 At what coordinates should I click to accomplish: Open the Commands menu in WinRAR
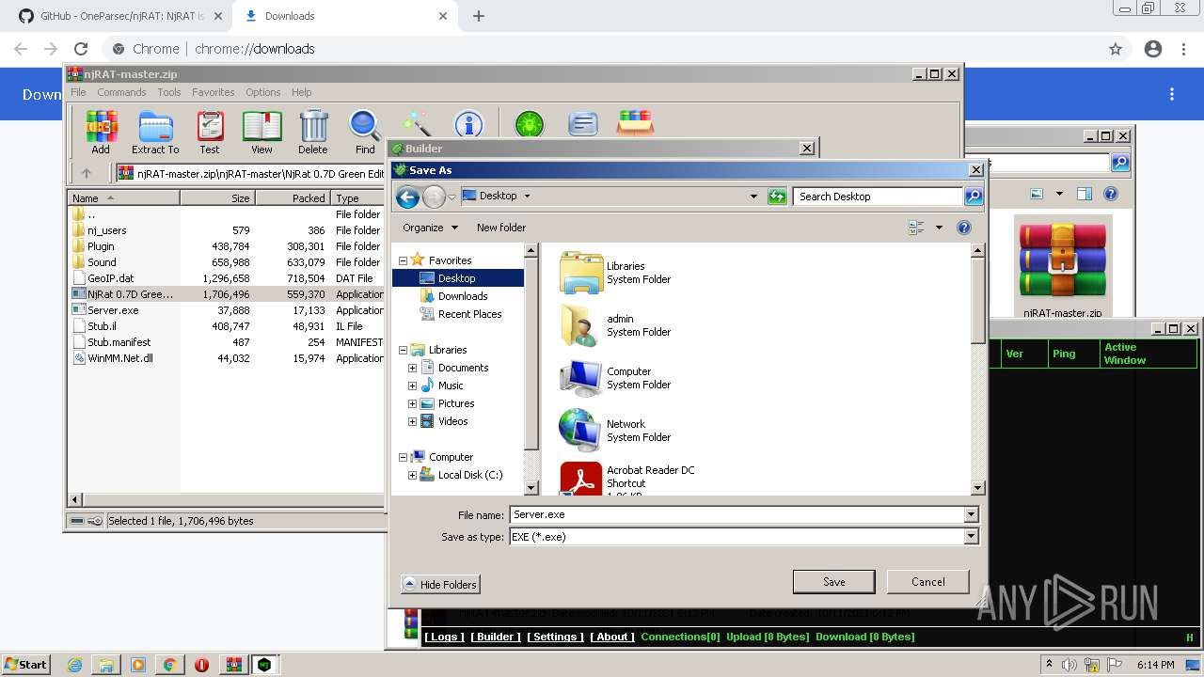[121, 92]
